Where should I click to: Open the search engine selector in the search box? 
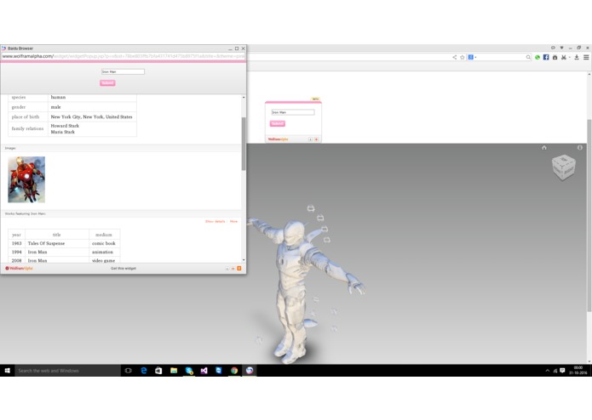click(x=472, y=57)
